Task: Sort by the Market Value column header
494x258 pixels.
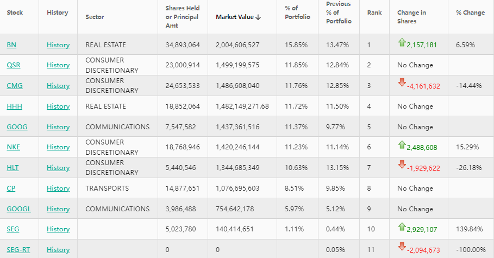Action: pyautogui.click(x=238, y=17)
